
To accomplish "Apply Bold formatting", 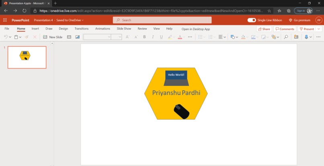I will [144, 37].
